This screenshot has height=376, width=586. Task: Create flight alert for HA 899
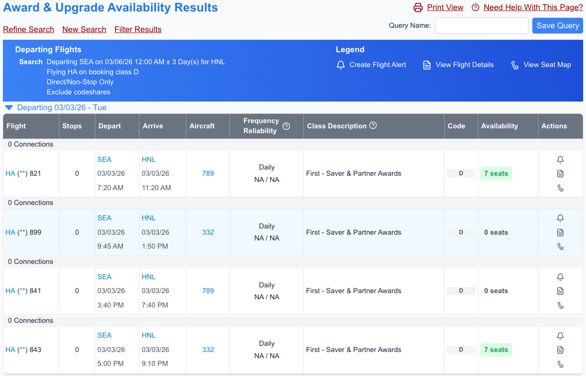pyautogui.click(x=560, y=218)
